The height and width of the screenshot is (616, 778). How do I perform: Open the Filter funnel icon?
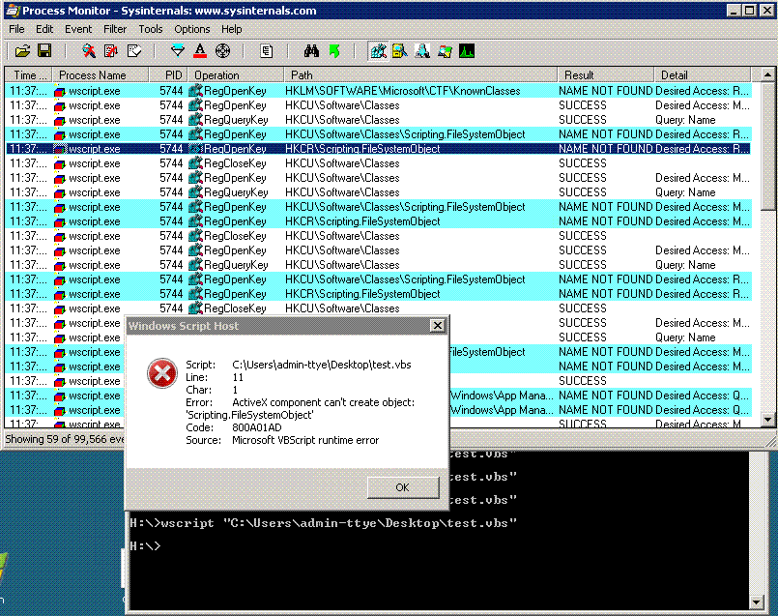[x=178, y=51]
